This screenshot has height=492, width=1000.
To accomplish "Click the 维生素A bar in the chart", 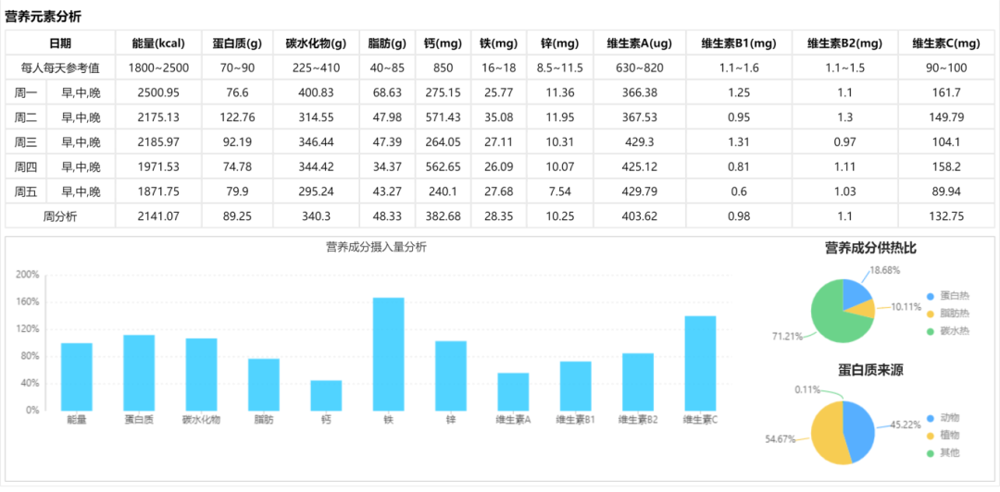I will [x=513, y=392].
